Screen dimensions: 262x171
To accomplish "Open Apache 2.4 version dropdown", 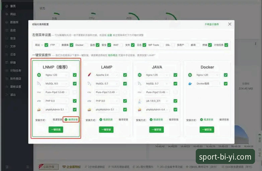I will (107, 75).
